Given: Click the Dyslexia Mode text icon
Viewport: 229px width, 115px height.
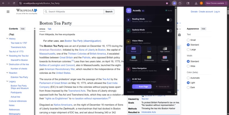Looking at the screenshot, I should (128, 31).
